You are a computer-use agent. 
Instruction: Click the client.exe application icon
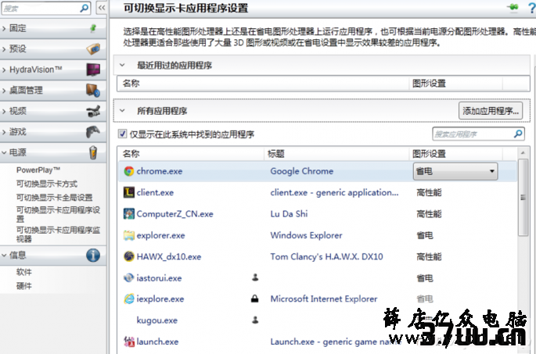(x=129, y=192)
